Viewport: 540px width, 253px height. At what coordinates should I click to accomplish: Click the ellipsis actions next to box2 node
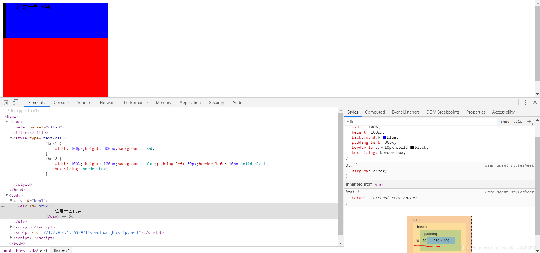3,206
